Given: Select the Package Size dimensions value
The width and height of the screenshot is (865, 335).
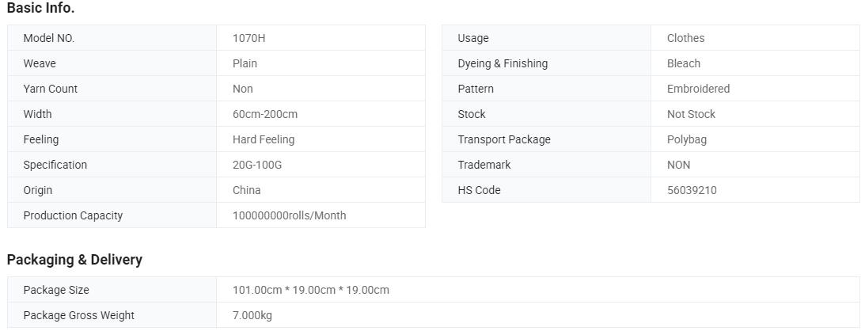Looking at the screenshot, I should tap(310, 291).
